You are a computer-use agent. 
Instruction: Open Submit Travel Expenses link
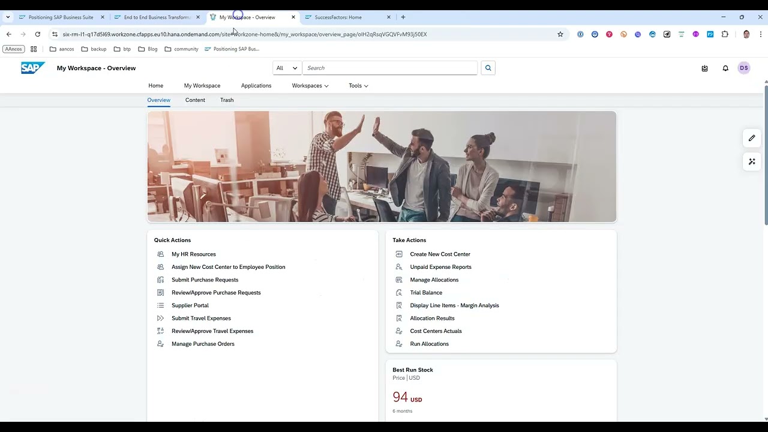(x=201, y=318)
